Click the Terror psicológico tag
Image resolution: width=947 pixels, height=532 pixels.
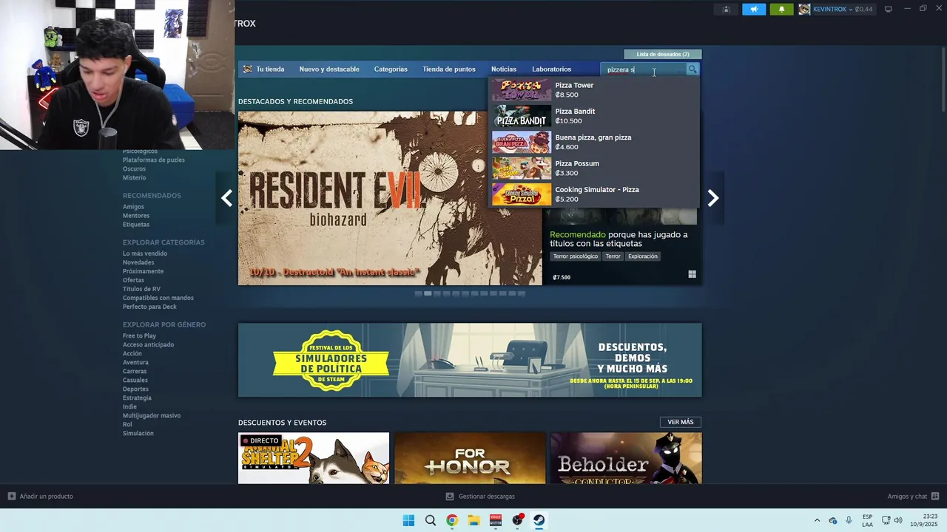(x=575, y=256)
